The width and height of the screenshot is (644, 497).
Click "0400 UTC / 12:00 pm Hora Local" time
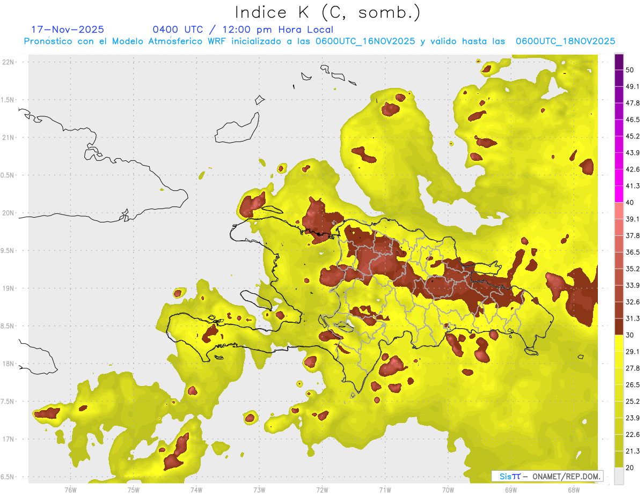[243, 29]
